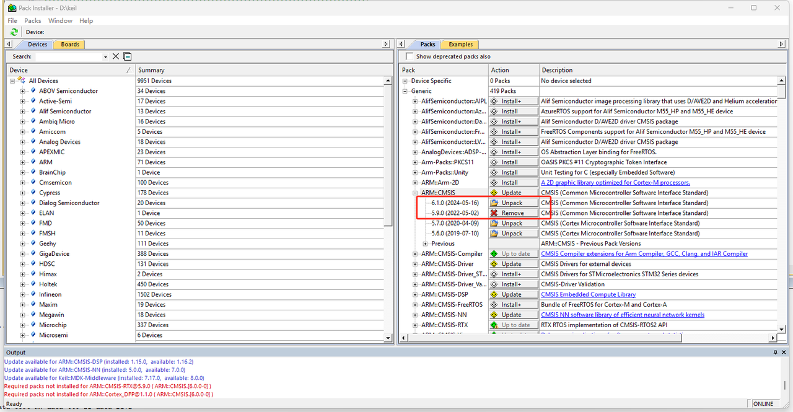Open the Packs menu
Image resolution: width=793 pixels, height=412 pixels.
click(x=33, y=20)
